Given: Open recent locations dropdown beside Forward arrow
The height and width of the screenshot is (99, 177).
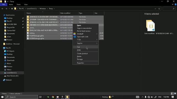Looking at the screenshot, I should [9, 9].
